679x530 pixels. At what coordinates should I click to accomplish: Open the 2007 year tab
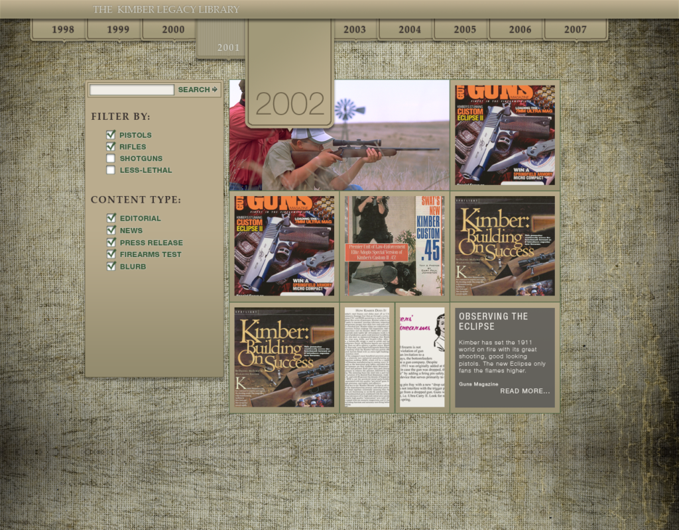click(576, 29)
